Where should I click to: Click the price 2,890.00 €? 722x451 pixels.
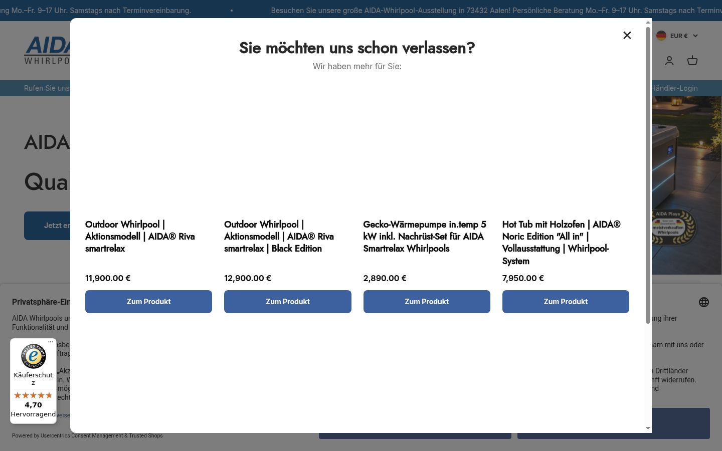[x=385, y=278]
